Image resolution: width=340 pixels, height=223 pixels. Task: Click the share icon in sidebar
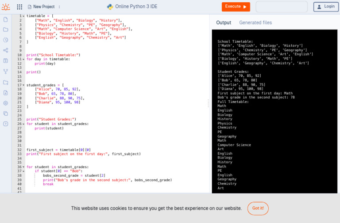pyautogui.click(x=6, y=50)
